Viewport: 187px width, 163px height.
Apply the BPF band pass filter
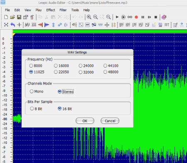click(x=121, y=25)
